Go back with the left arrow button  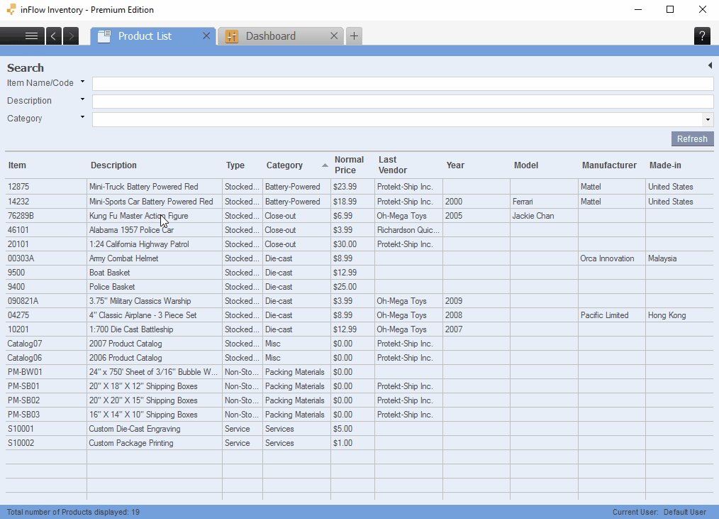click(x=54, y=35)
